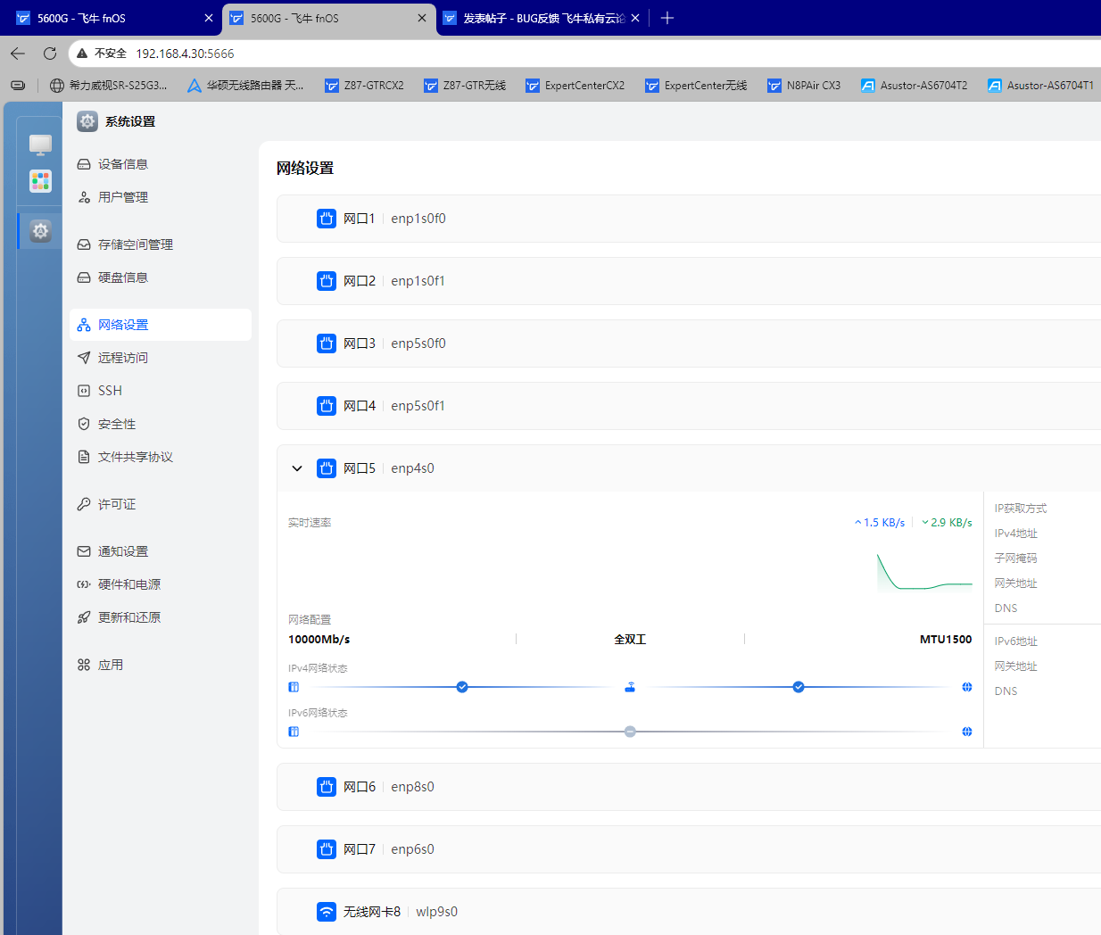The width and height of the screenshot is (1101, 935).
Task: Switch to the BUG反馈 forum tab
Action: pyautogui.click(x=541, y=18)
